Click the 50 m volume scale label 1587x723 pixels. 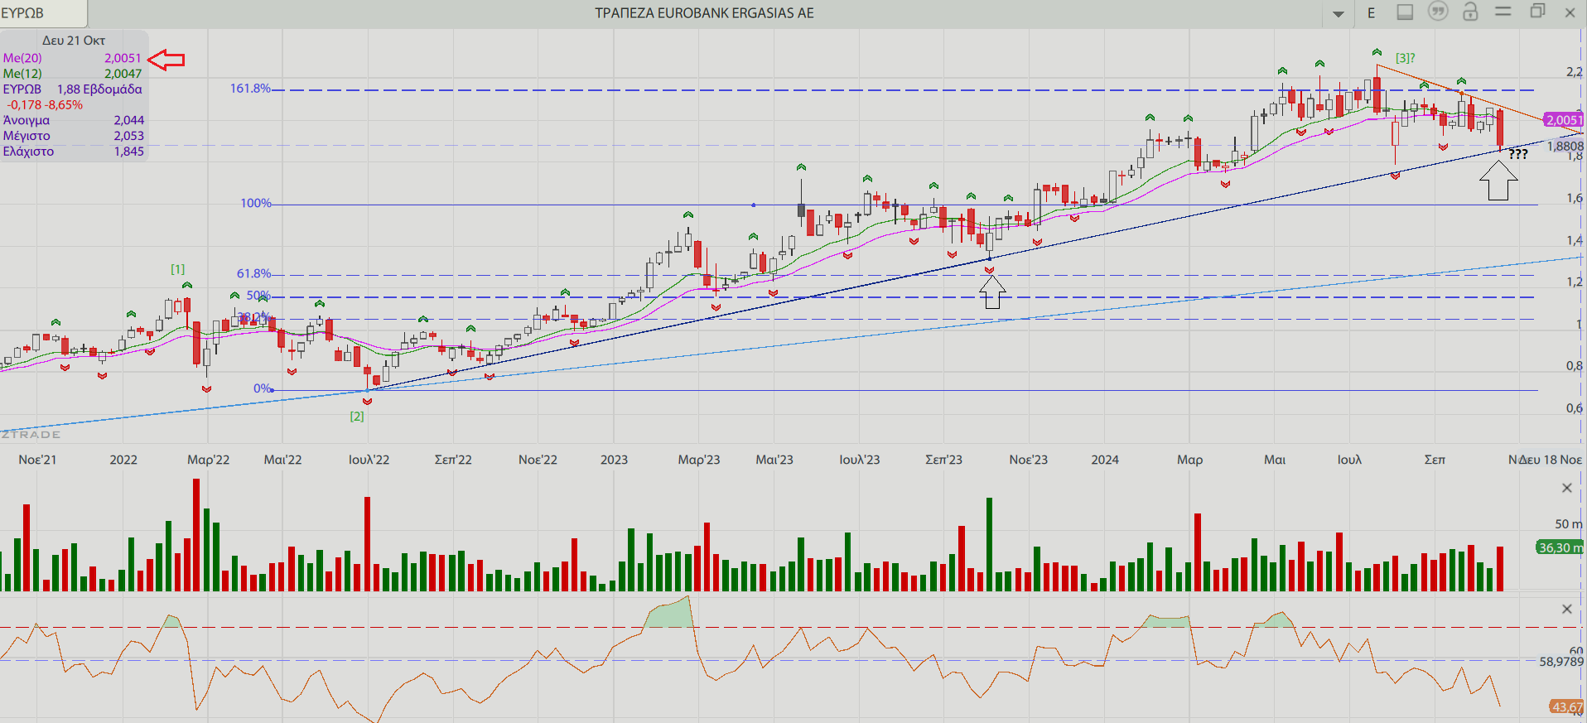coord(1568,524)
